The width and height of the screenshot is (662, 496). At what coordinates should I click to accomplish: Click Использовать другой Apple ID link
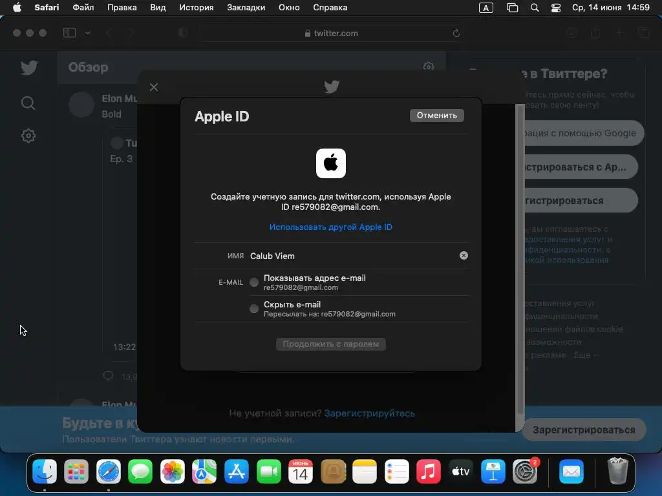[330, 227]
